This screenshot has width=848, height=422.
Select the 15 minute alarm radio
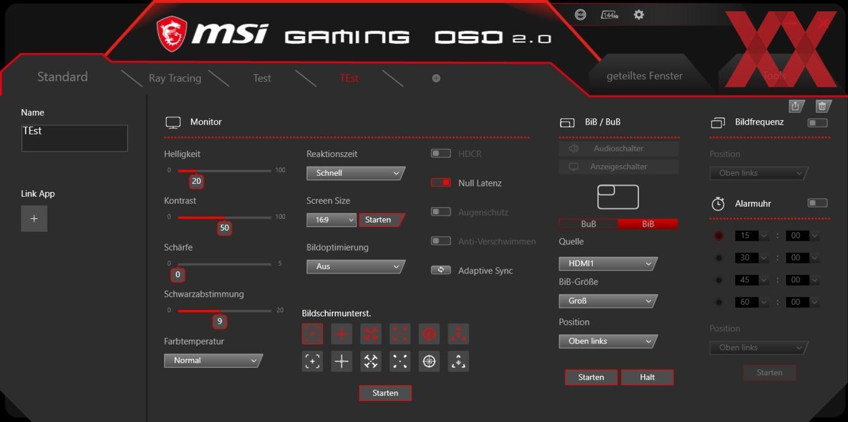pyautogui.click(x=719, y=236)
